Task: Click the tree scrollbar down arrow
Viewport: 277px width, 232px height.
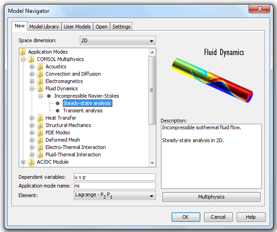Action: pos(152,163)
